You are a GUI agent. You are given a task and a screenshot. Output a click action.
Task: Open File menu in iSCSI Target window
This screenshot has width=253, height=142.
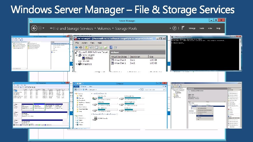77,43
